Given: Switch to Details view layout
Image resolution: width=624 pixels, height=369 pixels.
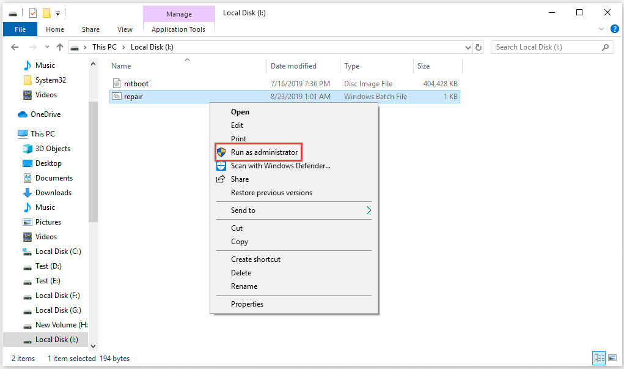Looking at the screenshot, I should [599, 358].
